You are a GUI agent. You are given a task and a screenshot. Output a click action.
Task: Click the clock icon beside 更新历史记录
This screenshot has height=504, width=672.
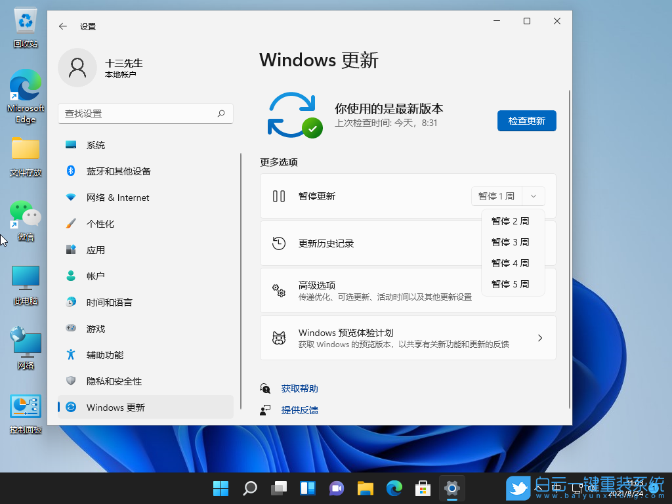click(280, 243)
